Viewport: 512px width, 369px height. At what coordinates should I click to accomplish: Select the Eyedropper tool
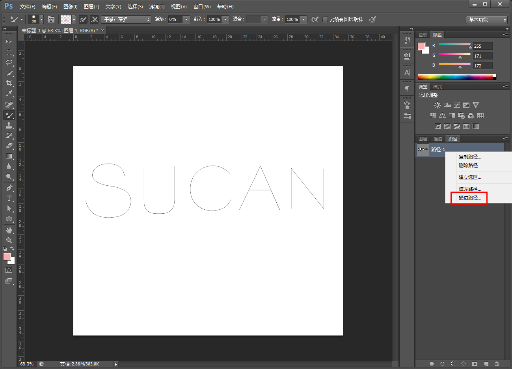[x=9, y=93]
